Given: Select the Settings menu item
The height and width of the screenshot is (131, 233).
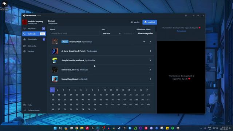Looking at the screenshot, I should (x=34, y=51).
